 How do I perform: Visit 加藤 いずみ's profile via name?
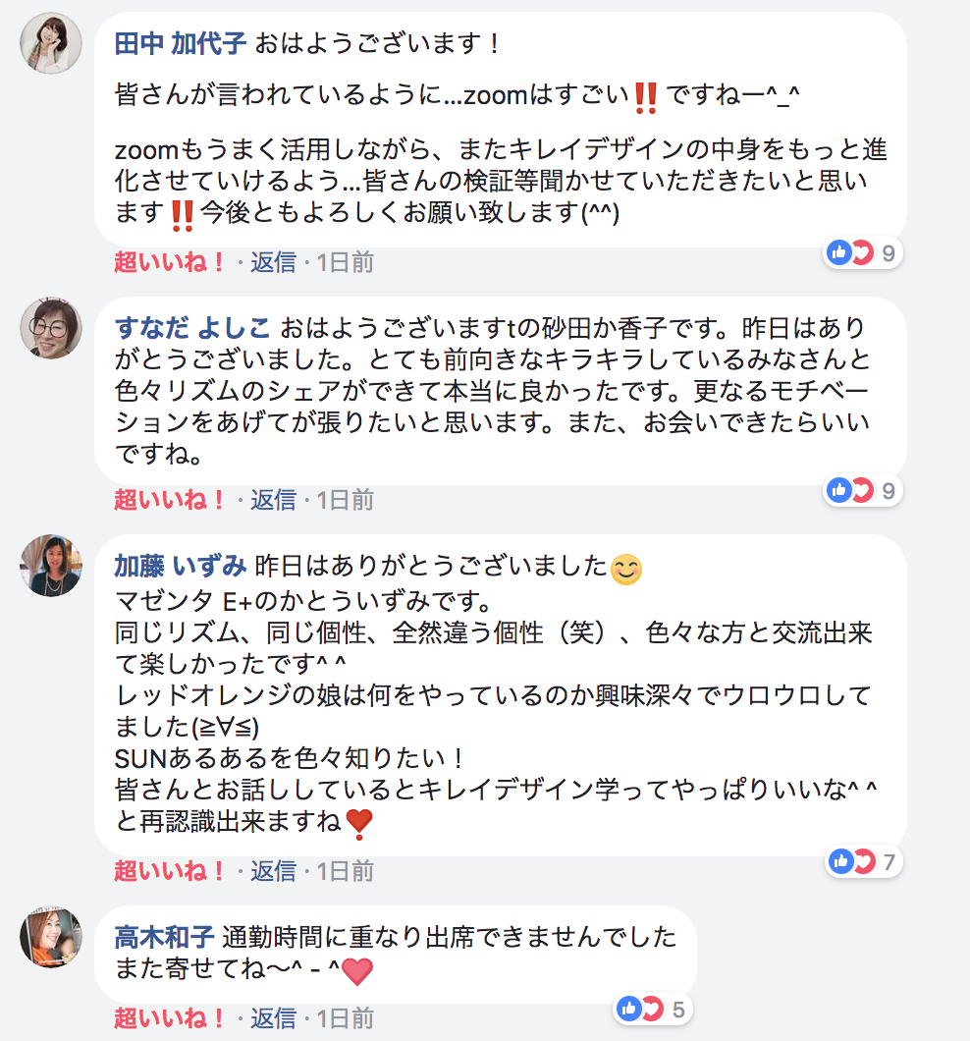click(x=181, y=565)
